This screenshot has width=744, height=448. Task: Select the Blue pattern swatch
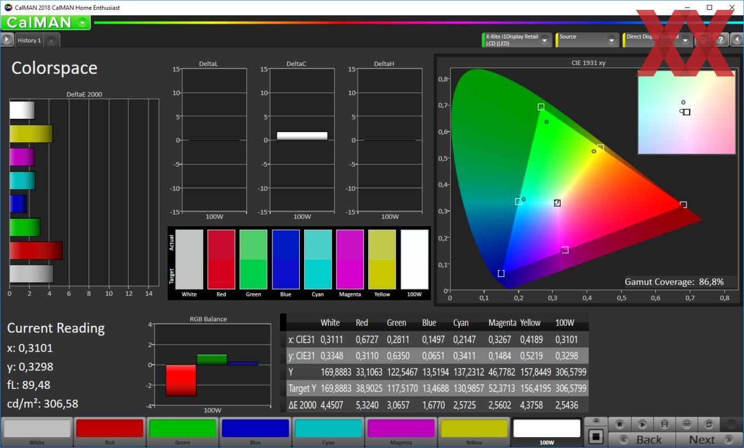tap(255, 432)
